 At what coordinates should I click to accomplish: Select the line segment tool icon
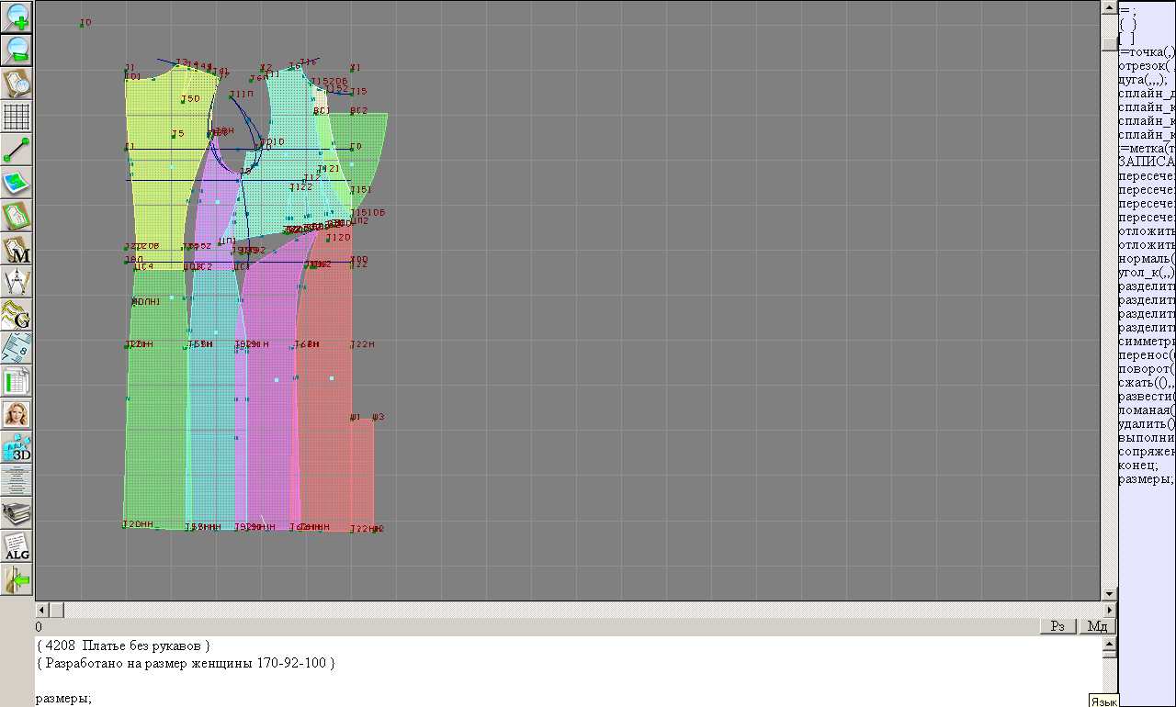[17, 150]
